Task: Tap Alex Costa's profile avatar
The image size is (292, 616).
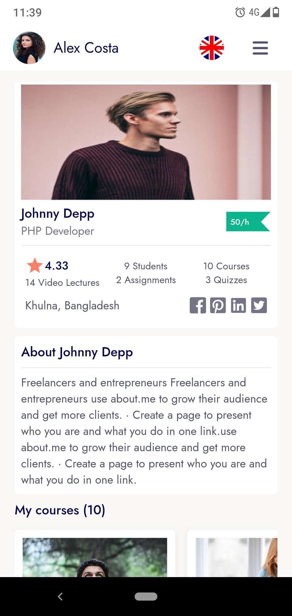Action: click(29, 48)
